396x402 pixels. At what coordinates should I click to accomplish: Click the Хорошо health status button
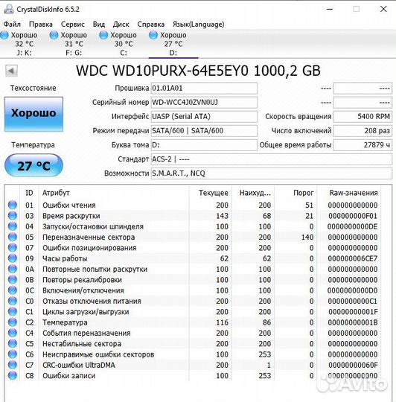[33, 114]
